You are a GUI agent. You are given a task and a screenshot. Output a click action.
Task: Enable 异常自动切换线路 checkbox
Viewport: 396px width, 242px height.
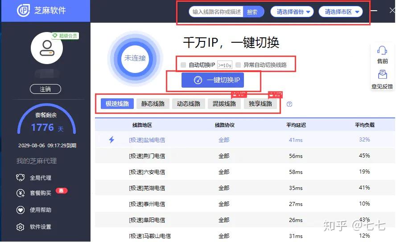pos(238,65)
